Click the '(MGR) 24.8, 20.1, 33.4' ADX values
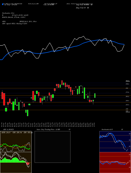Viewport: 131px width, 173px height. pos(28,21)
